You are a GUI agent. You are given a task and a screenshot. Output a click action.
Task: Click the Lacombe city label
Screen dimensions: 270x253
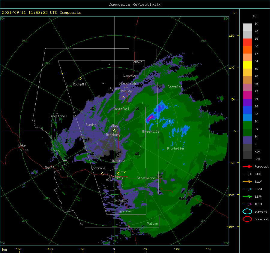[x=130, y=76]
